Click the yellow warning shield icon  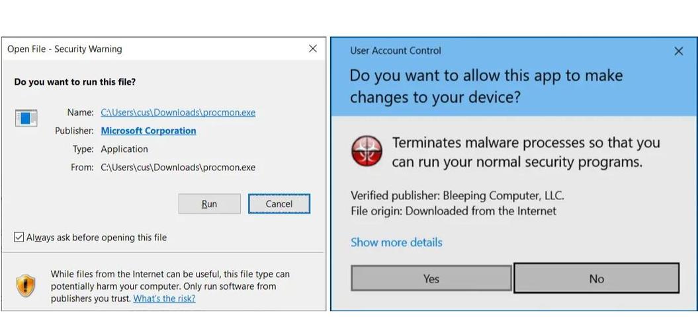pyautogui.click(x=25, y=286)
